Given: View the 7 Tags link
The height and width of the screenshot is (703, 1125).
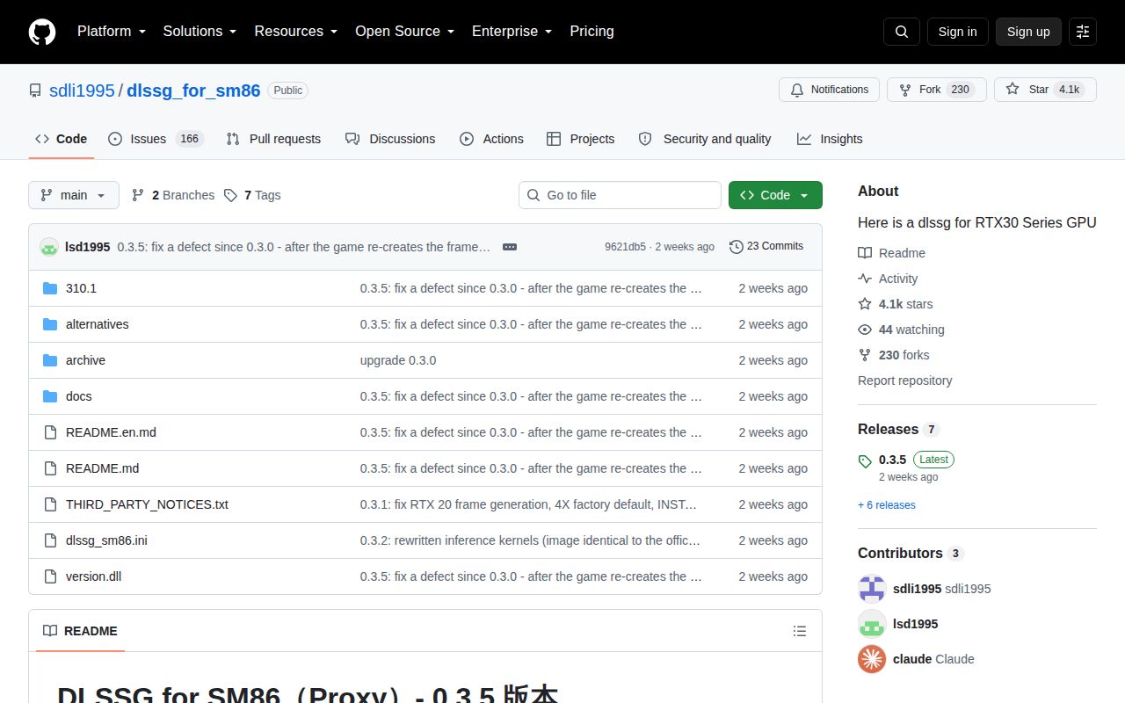Looking at the screenshot, I should tap(252, 195).
